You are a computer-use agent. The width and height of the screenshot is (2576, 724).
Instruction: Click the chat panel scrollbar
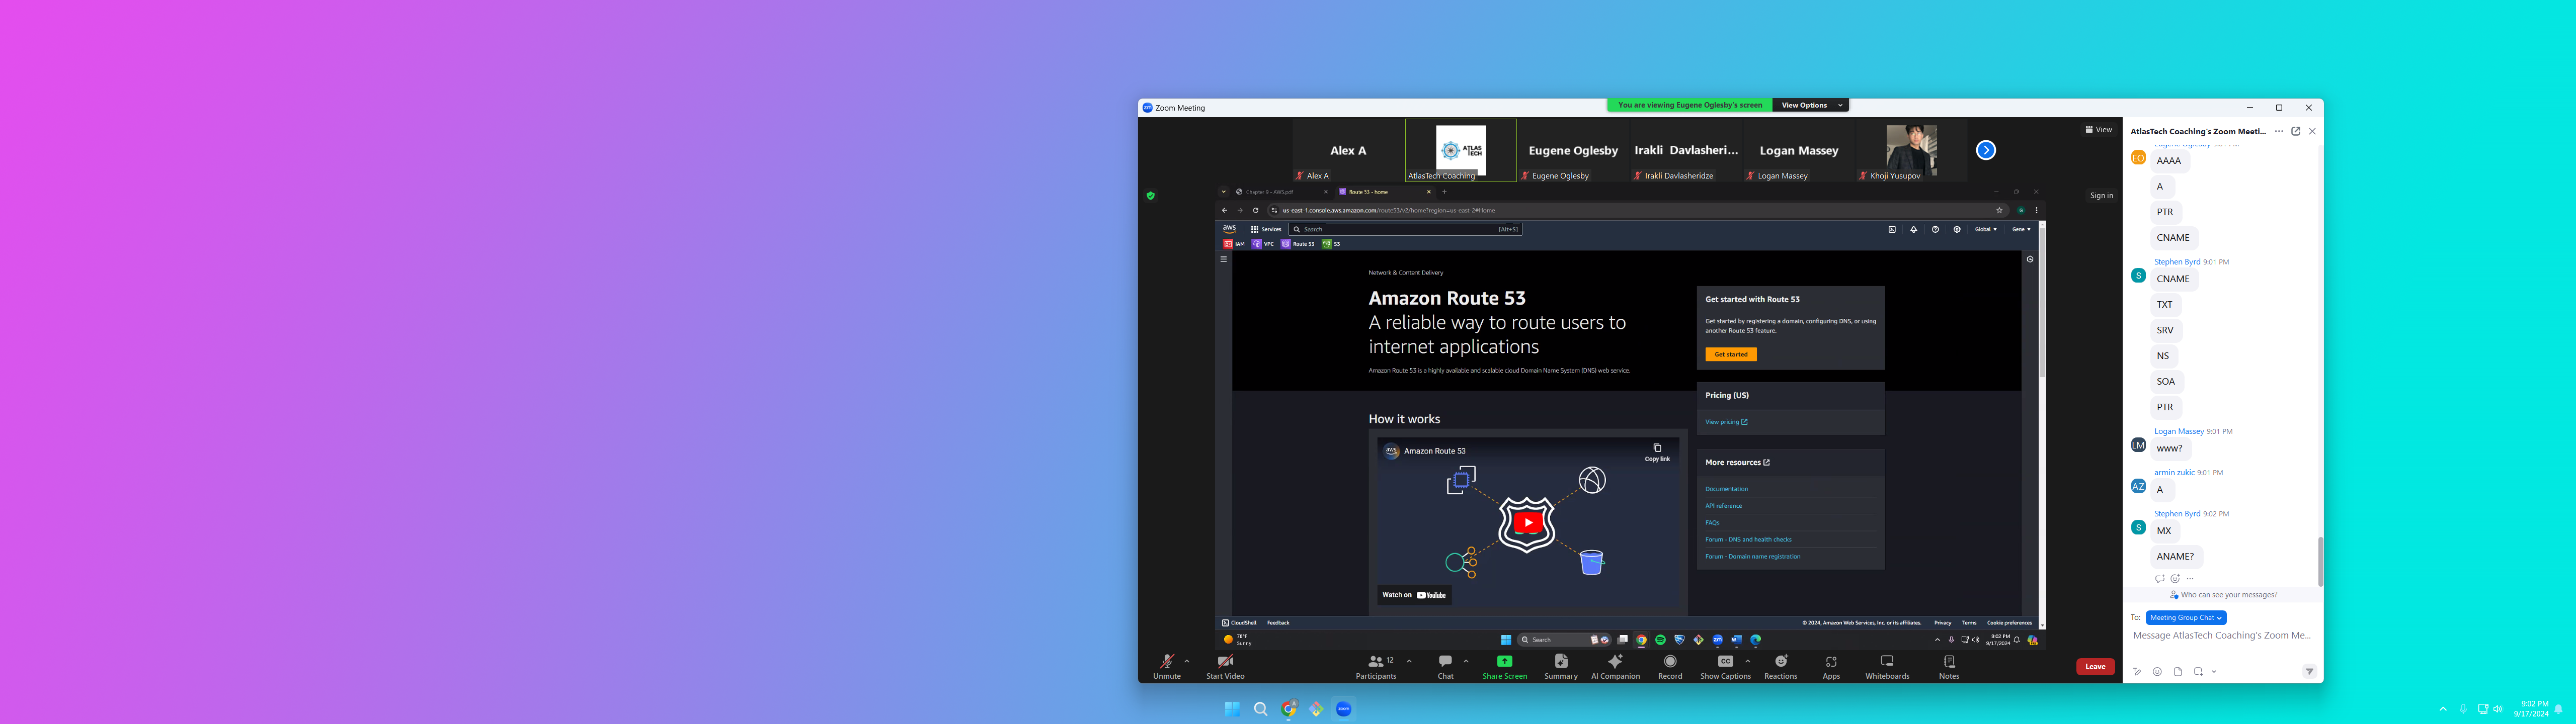(x=2320, y=560)
